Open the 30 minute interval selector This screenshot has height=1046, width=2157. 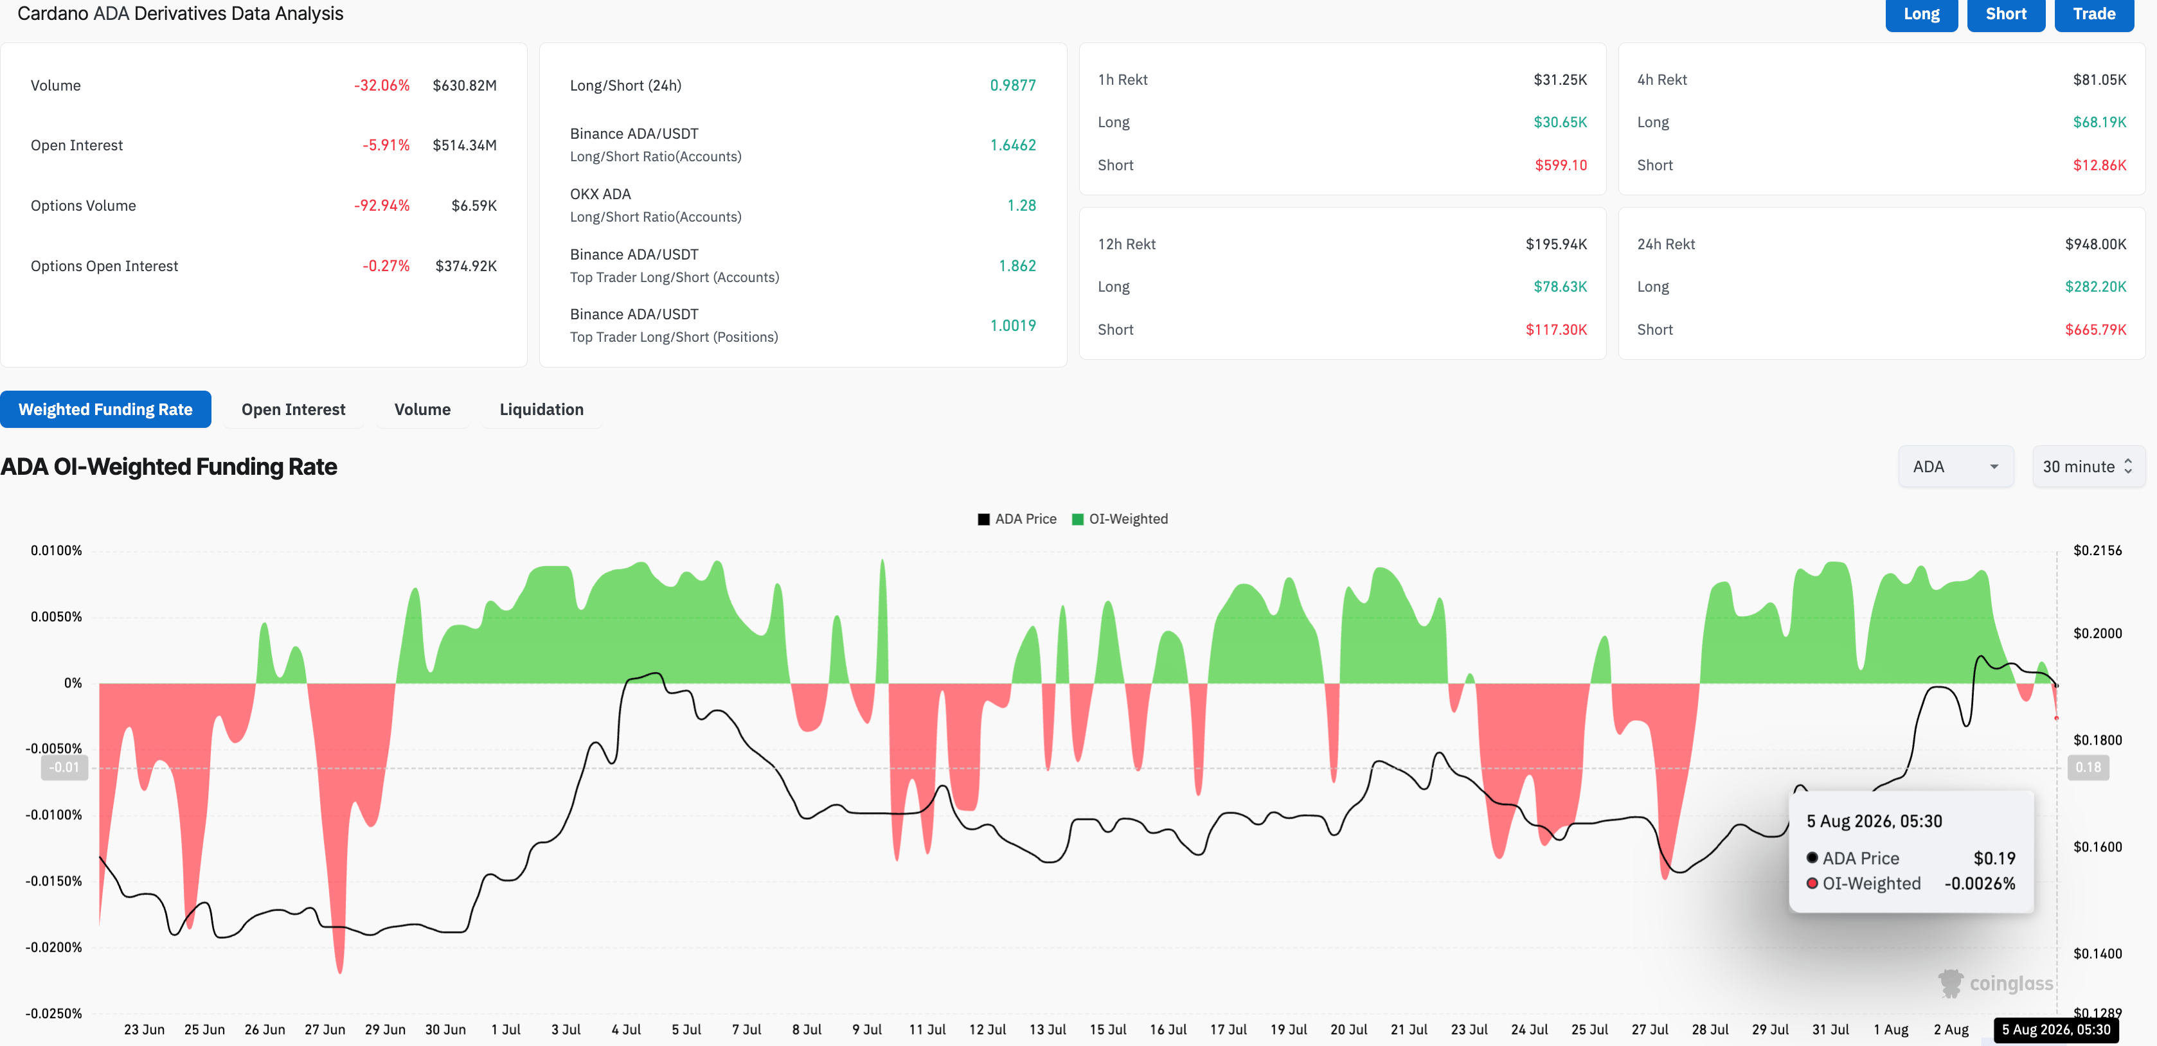(2088, 467)
